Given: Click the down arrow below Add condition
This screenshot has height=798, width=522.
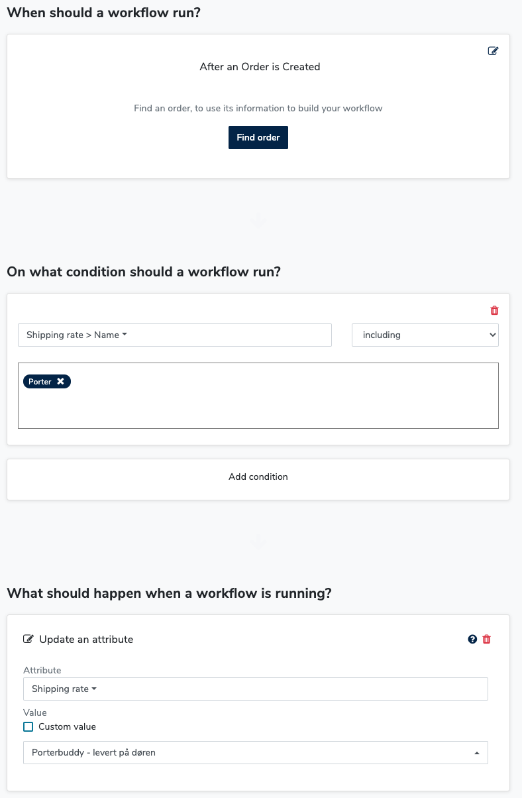Looking at the screenshot, I should coord(258,543).
